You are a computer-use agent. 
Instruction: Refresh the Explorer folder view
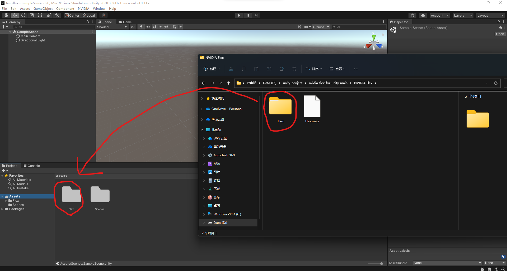496,83
